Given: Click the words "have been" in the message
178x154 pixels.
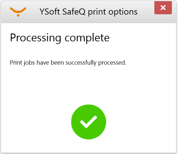Looking at the screenshot, I should [48, 63].
